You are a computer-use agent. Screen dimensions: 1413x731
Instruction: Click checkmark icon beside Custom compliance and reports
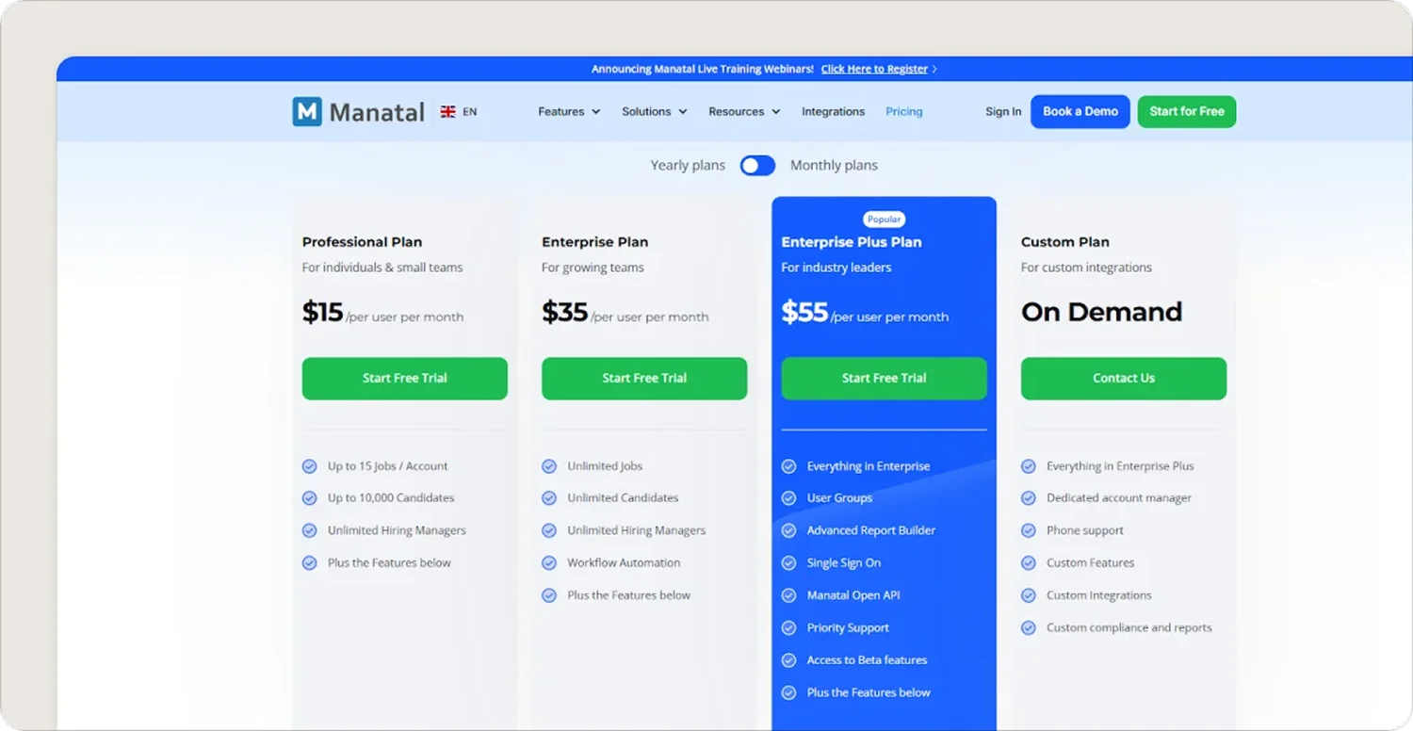coord(1029,627)
